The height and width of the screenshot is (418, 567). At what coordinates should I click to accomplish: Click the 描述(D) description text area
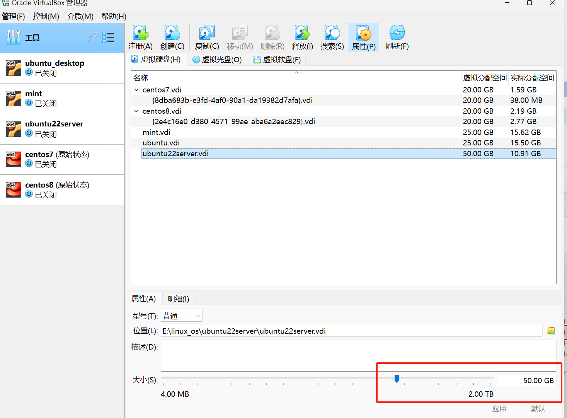359,355
